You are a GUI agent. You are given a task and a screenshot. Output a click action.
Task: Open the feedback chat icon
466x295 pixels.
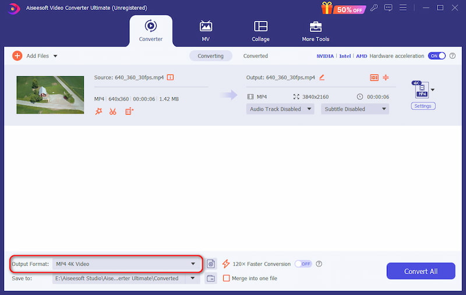[388, 8]
